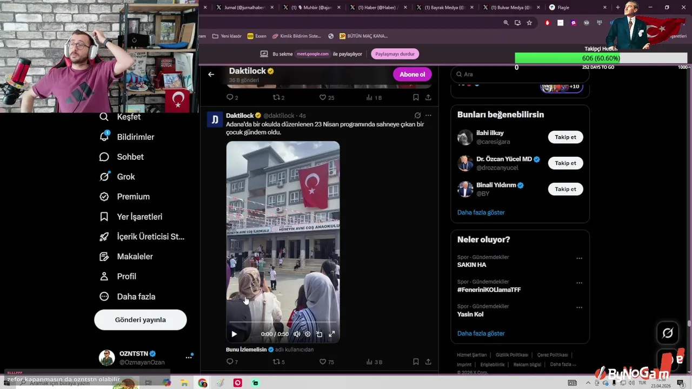Open the Exxen bookmark

tap(257, 36)
